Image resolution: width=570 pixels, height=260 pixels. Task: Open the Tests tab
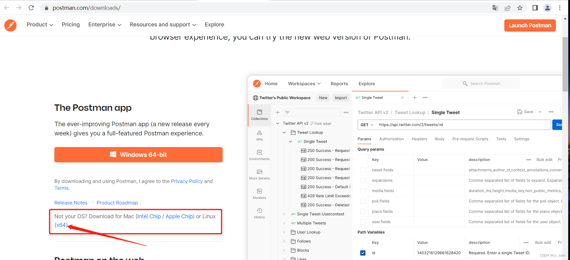tap(501, 139)
